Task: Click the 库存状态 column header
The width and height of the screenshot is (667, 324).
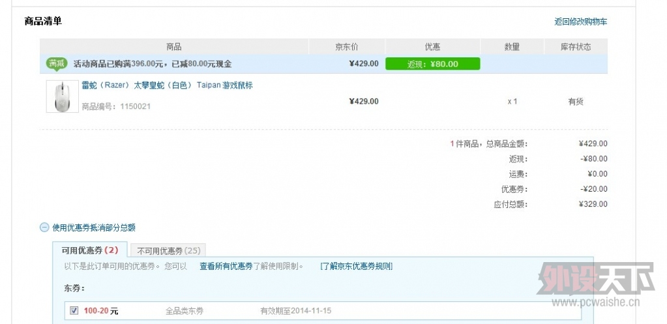Action: (576, 47)
